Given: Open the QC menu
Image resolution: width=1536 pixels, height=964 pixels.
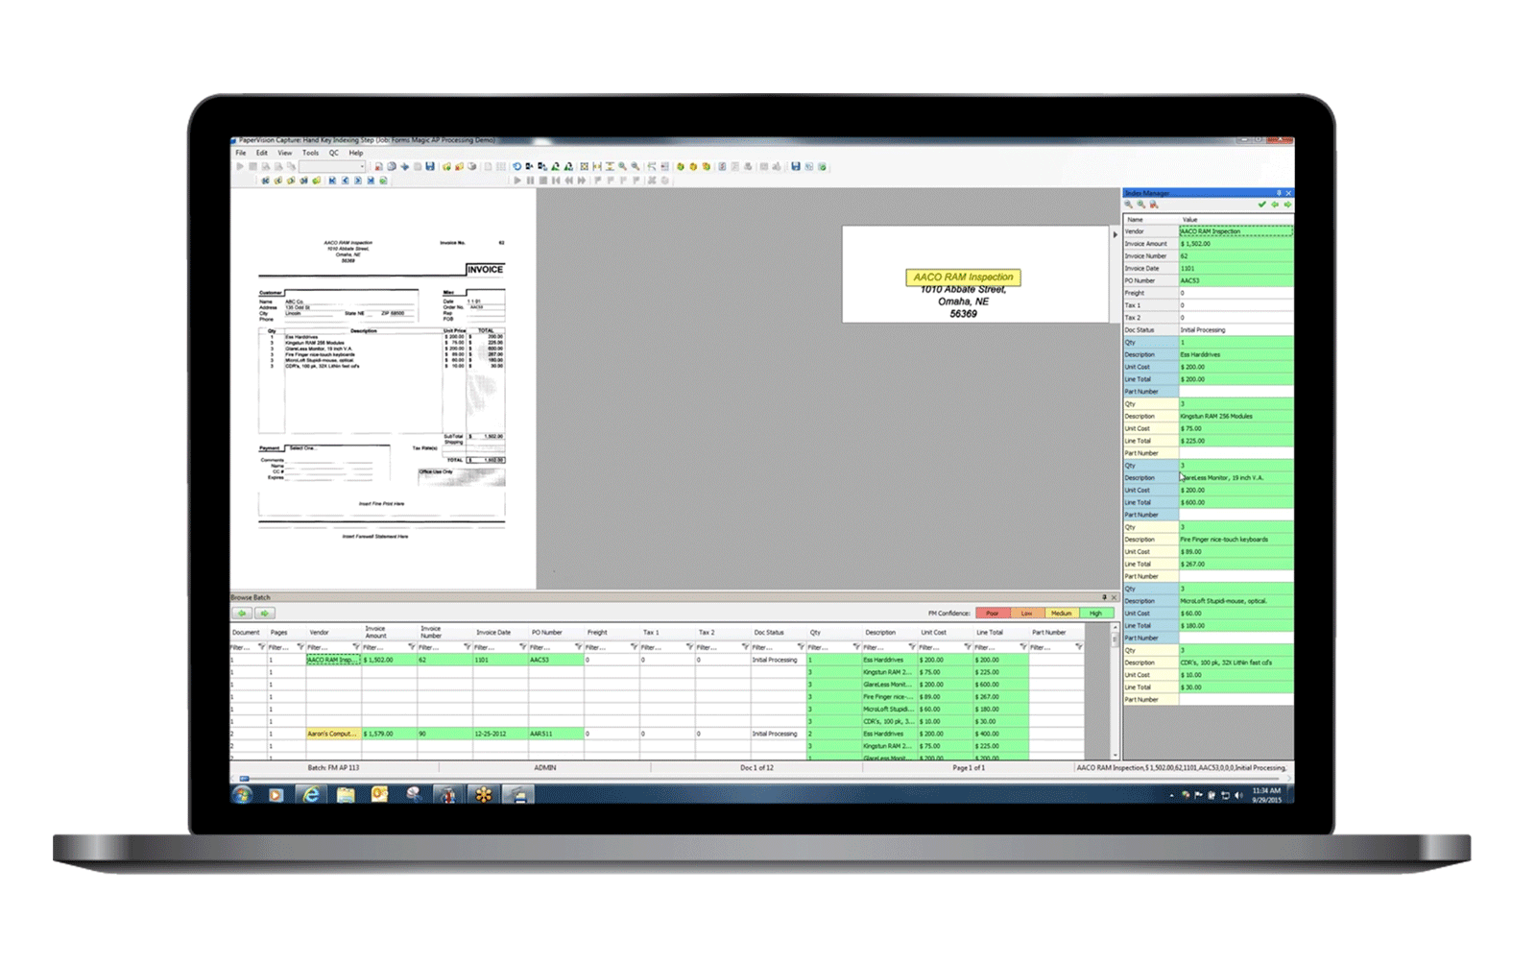Looking at the screenshot, I should tap(334, 153).
